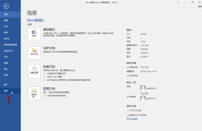Expand the Properties (属性) dropdown arrow
Screen dimensions: 202x131
132,30
